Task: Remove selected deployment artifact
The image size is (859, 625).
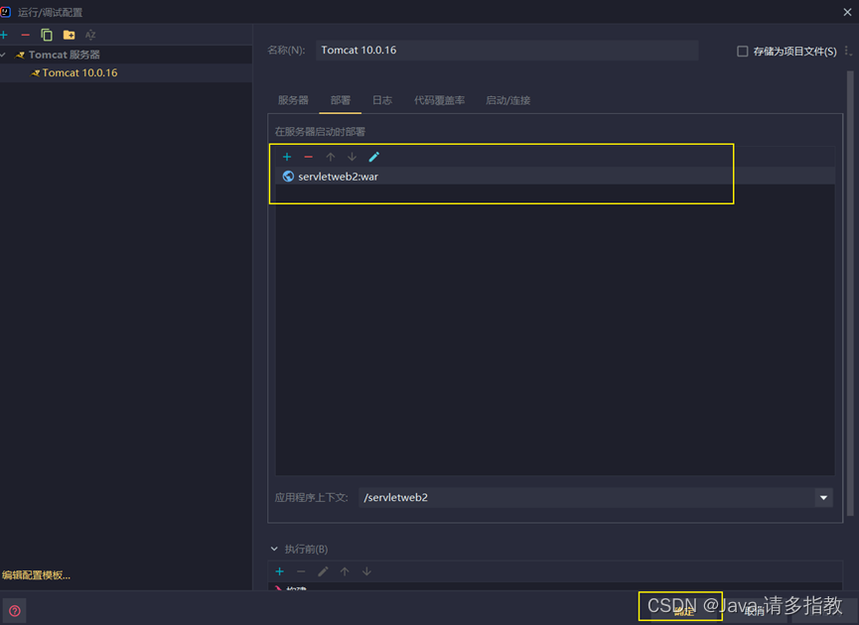Action: [309, 157]
